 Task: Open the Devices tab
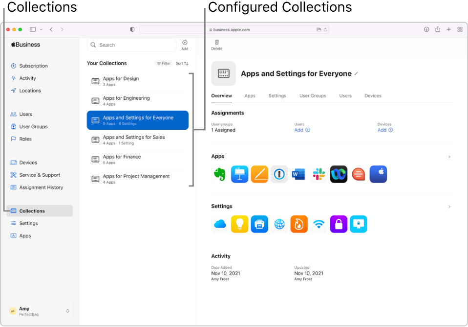tap(373, 95)
